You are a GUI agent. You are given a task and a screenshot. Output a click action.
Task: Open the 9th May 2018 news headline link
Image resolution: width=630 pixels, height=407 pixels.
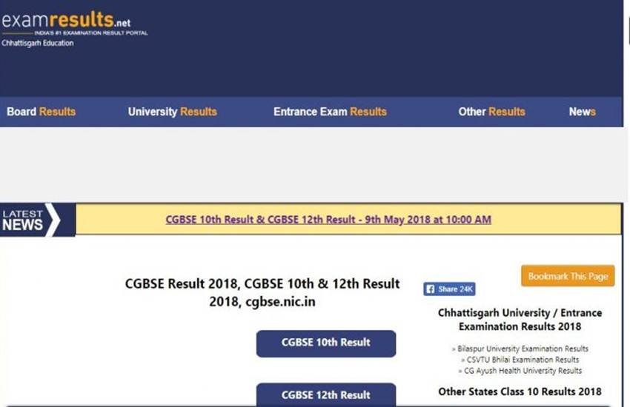[x=328, y=220]
